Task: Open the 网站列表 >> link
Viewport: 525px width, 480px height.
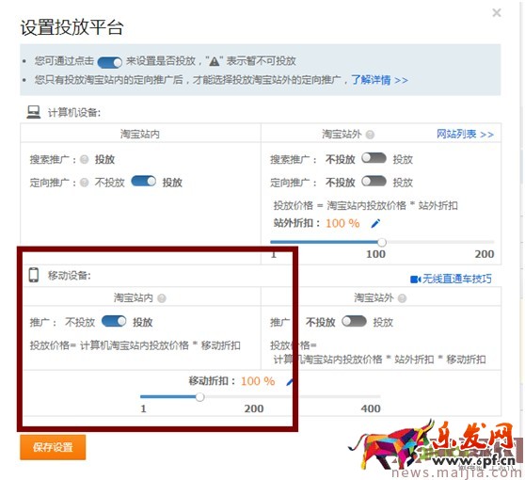Action: coord(465,135)
